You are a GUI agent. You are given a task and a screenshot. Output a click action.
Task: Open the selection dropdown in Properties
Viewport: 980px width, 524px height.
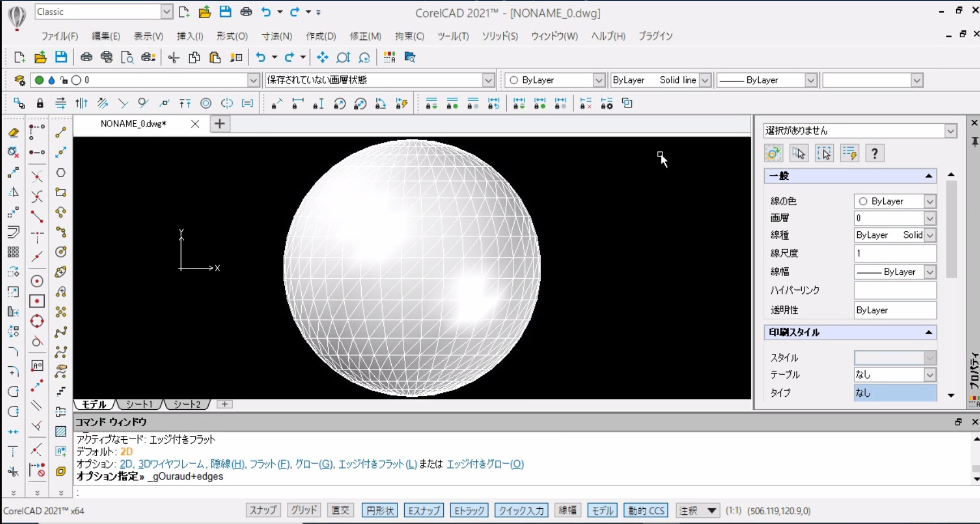(951, 131)
